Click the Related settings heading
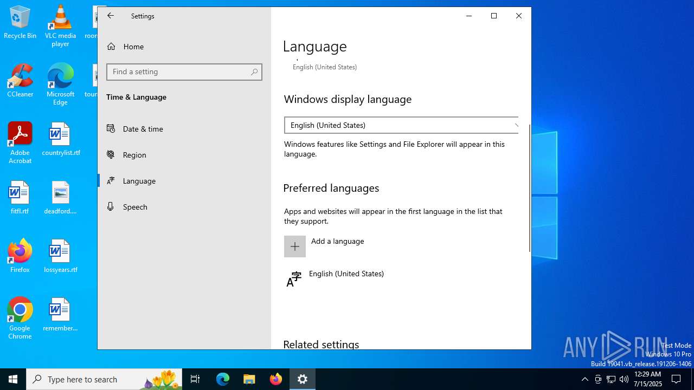This screenshot has width=694, height=390. click(x=321, y=344)
